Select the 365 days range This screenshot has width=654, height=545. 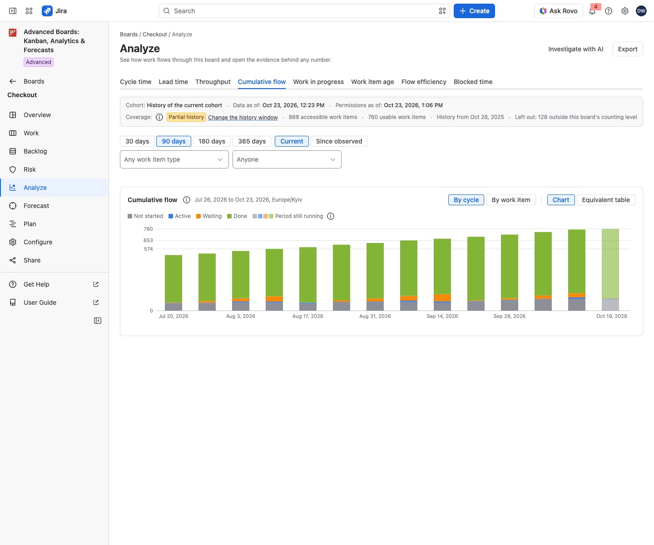[x=252, y=141]
